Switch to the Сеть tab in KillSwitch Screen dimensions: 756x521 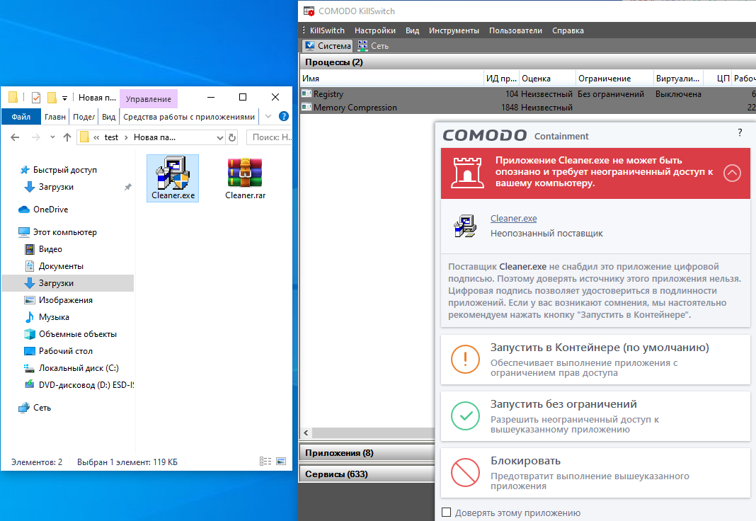[373, 46]
